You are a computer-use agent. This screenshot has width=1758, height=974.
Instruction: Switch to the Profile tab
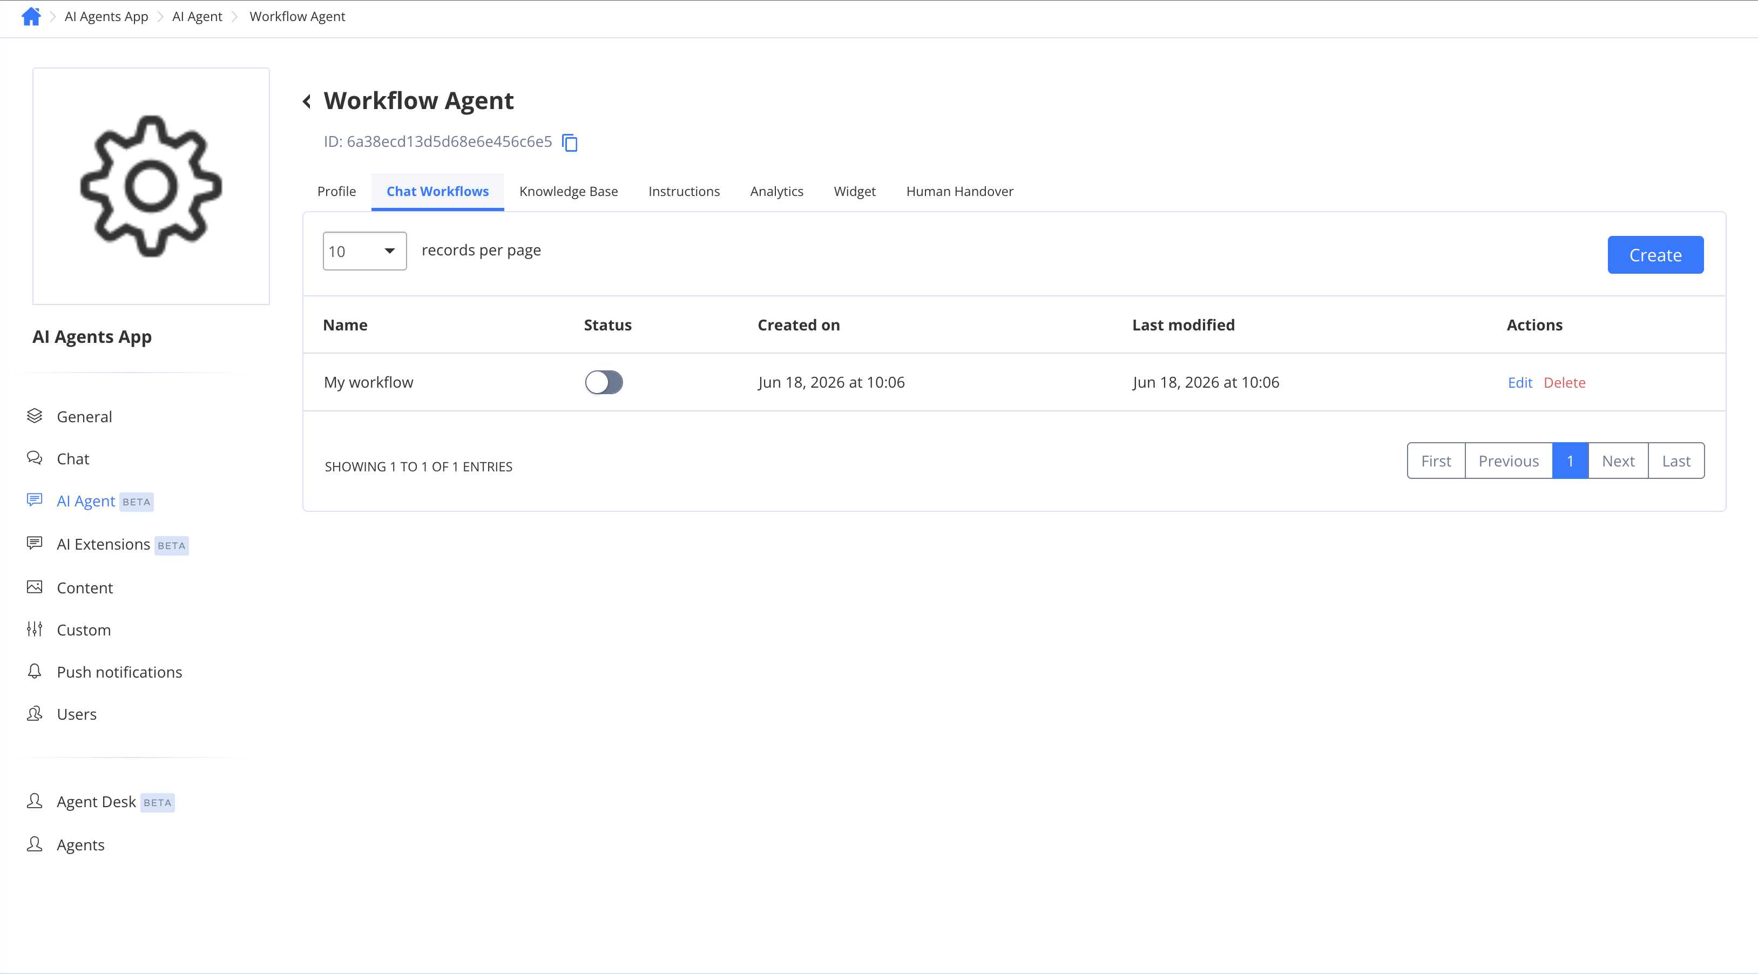point(336,192)
